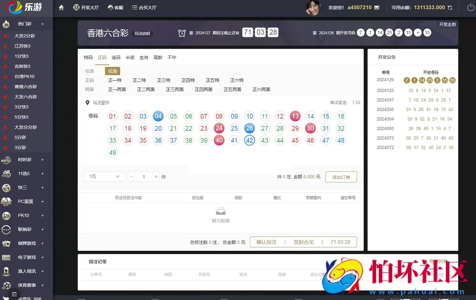Switch to the 连码 tab
This screenshot has height=300, width=476.
tap(116, 57)
